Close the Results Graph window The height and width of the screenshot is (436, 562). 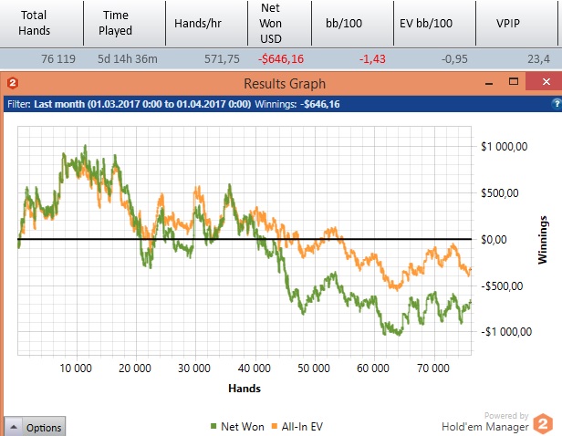(546, 82)
